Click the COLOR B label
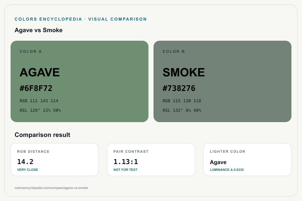 pyautogui.click(x=174, y=52)
